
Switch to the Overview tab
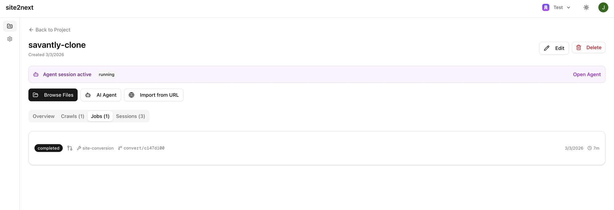[x=44, y=116]
